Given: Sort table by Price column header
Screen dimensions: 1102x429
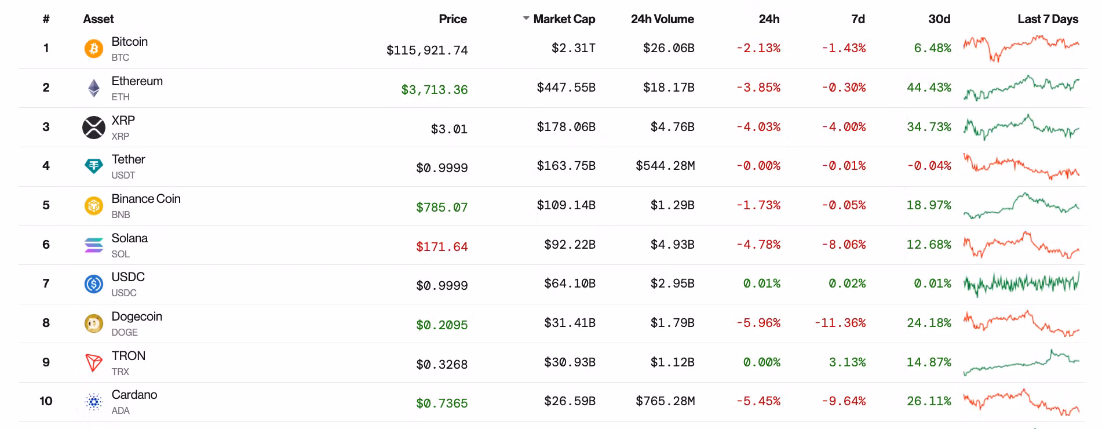Looking at the screenshot, I should (x=453, y=19).
